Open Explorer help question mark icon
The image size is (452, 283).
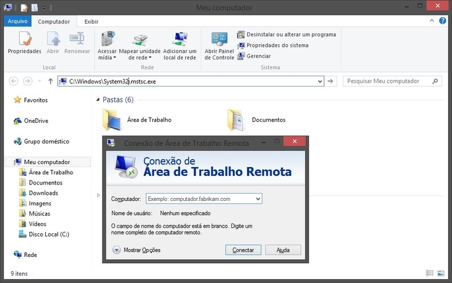click(x=442, y=20)
